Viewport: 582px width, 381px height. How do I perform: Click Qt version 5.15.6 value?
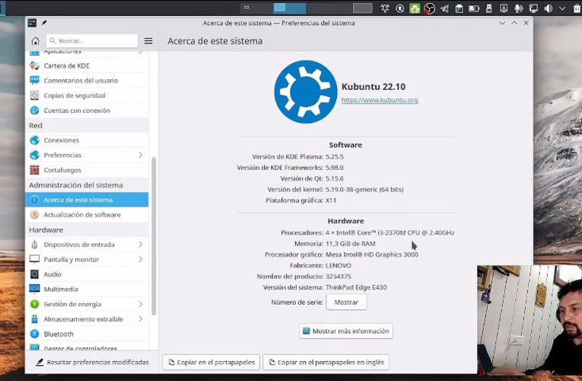(334, 178)
